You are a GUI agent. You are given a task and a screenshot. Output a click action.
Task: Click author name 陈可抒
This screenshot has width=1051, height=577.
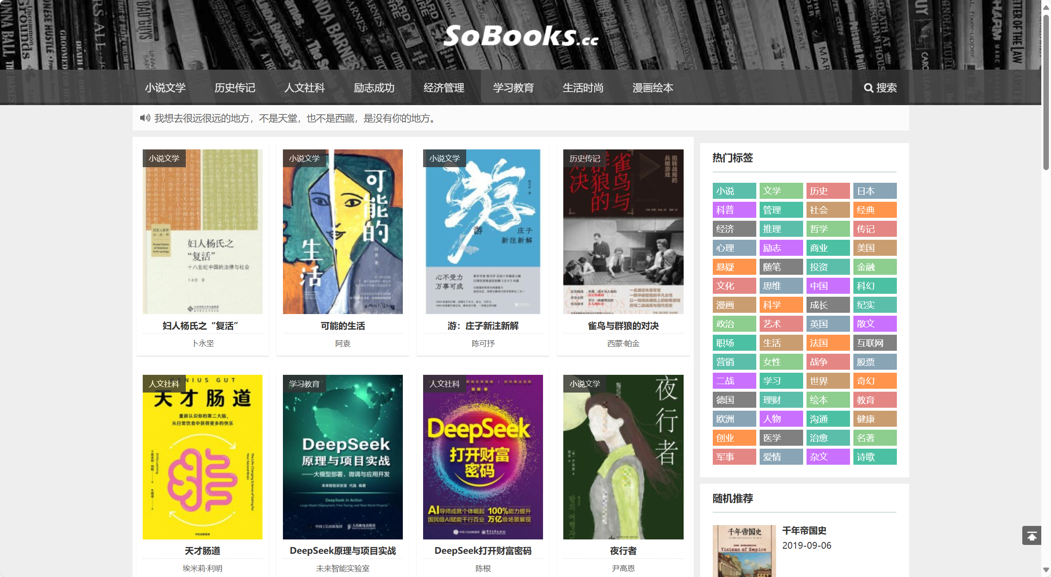coord(483,344)
